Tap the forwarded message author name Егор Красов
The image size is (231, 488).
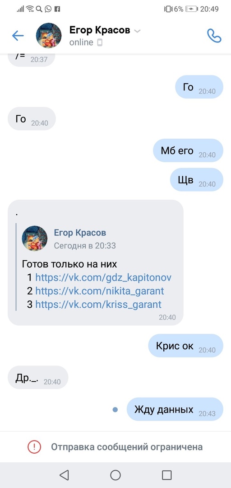click(x=80, y=233)
